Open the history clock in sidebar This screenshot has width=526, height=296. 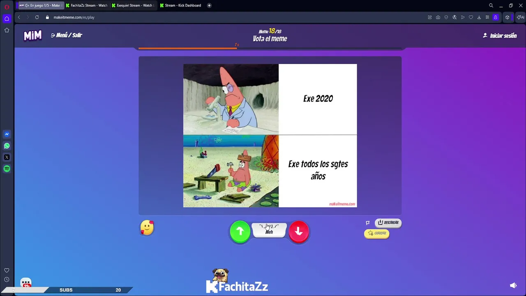[7, 280]
